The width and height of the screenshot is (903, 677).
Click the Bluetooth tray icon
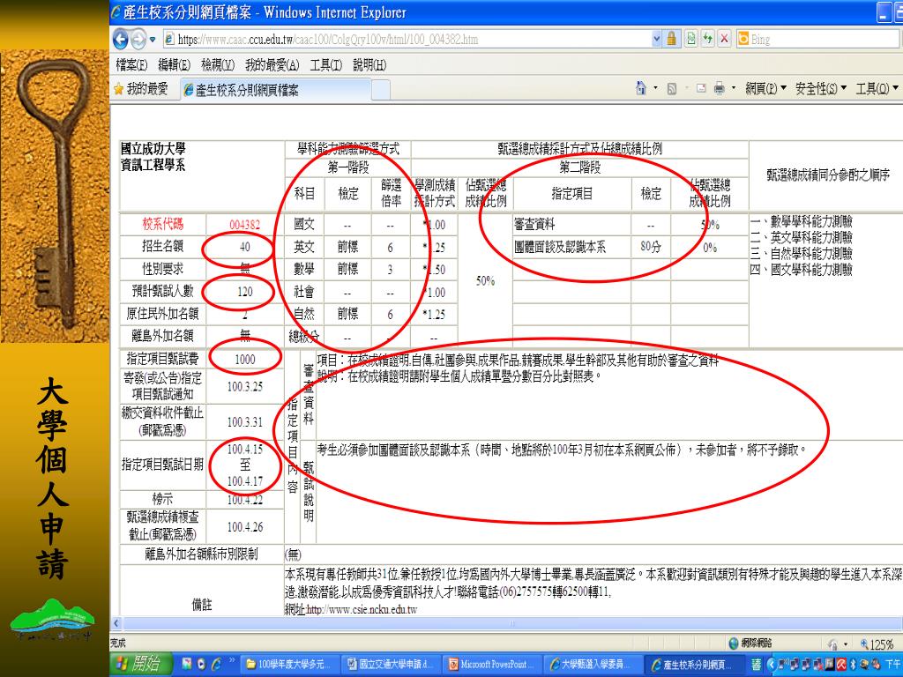click(x=853, y=665)
